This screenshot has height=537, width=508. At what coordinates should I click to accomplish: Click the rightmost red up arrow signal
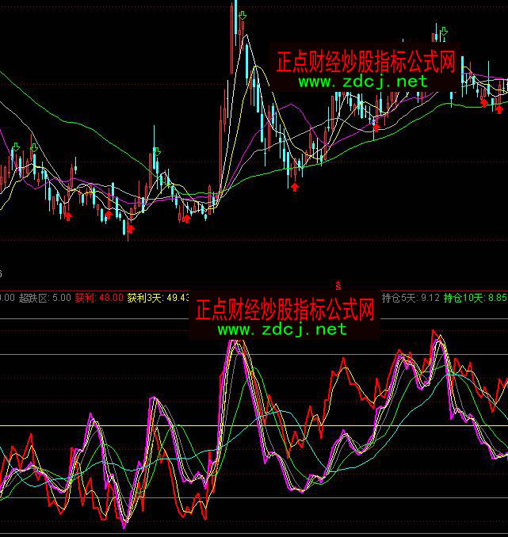coord(498,109)
